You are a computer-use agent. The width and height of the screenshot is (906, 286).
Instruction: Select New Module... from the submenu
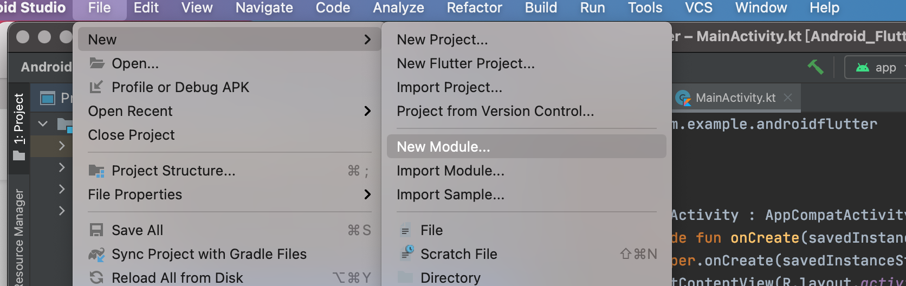[x=443, y=147]
